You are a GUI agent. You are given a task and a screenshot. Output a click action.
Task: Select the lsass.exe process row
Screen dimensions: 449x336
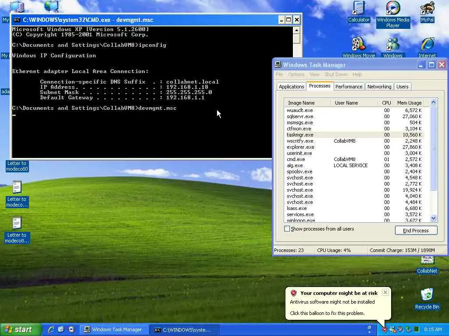click(x=354, y=208)
